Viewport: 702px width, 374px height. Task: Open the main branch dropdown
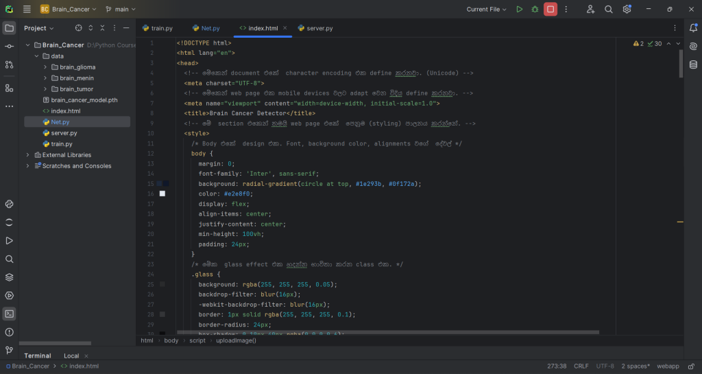click(x=121, y=9)
